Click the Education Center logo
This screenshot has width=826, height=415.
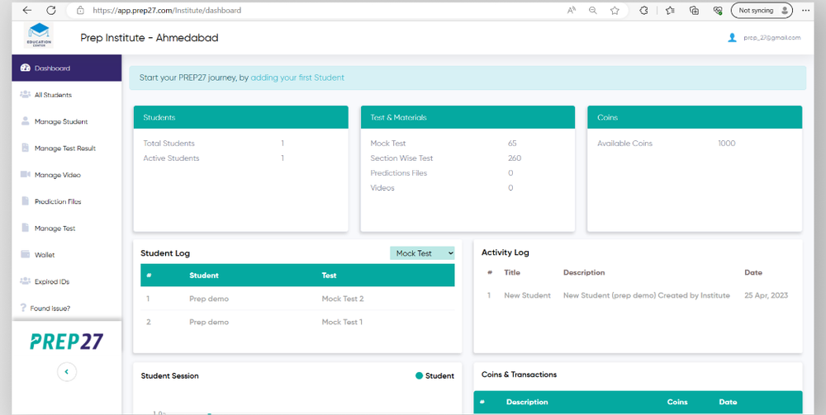pos(39,35)
